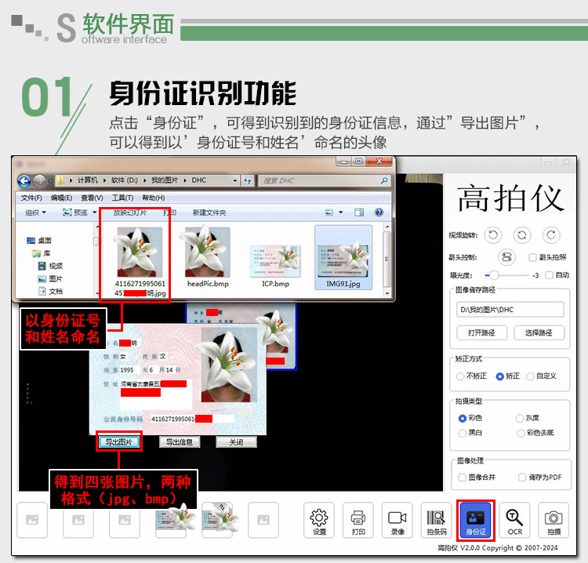Tick the 存储为PDF checkbox
This screenshot has height=563, width=588.
[522, 477]
